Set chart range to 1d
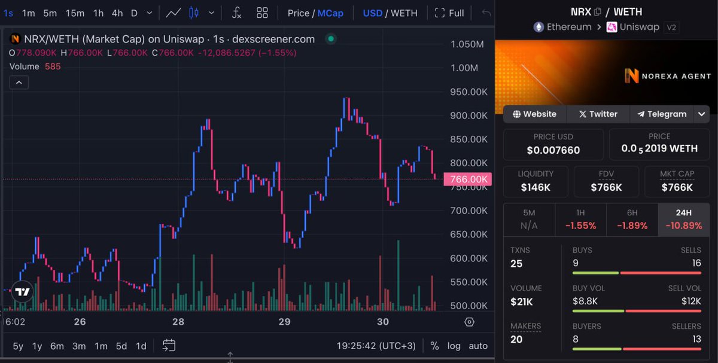 pyautogui.click(x=141, y=346)
